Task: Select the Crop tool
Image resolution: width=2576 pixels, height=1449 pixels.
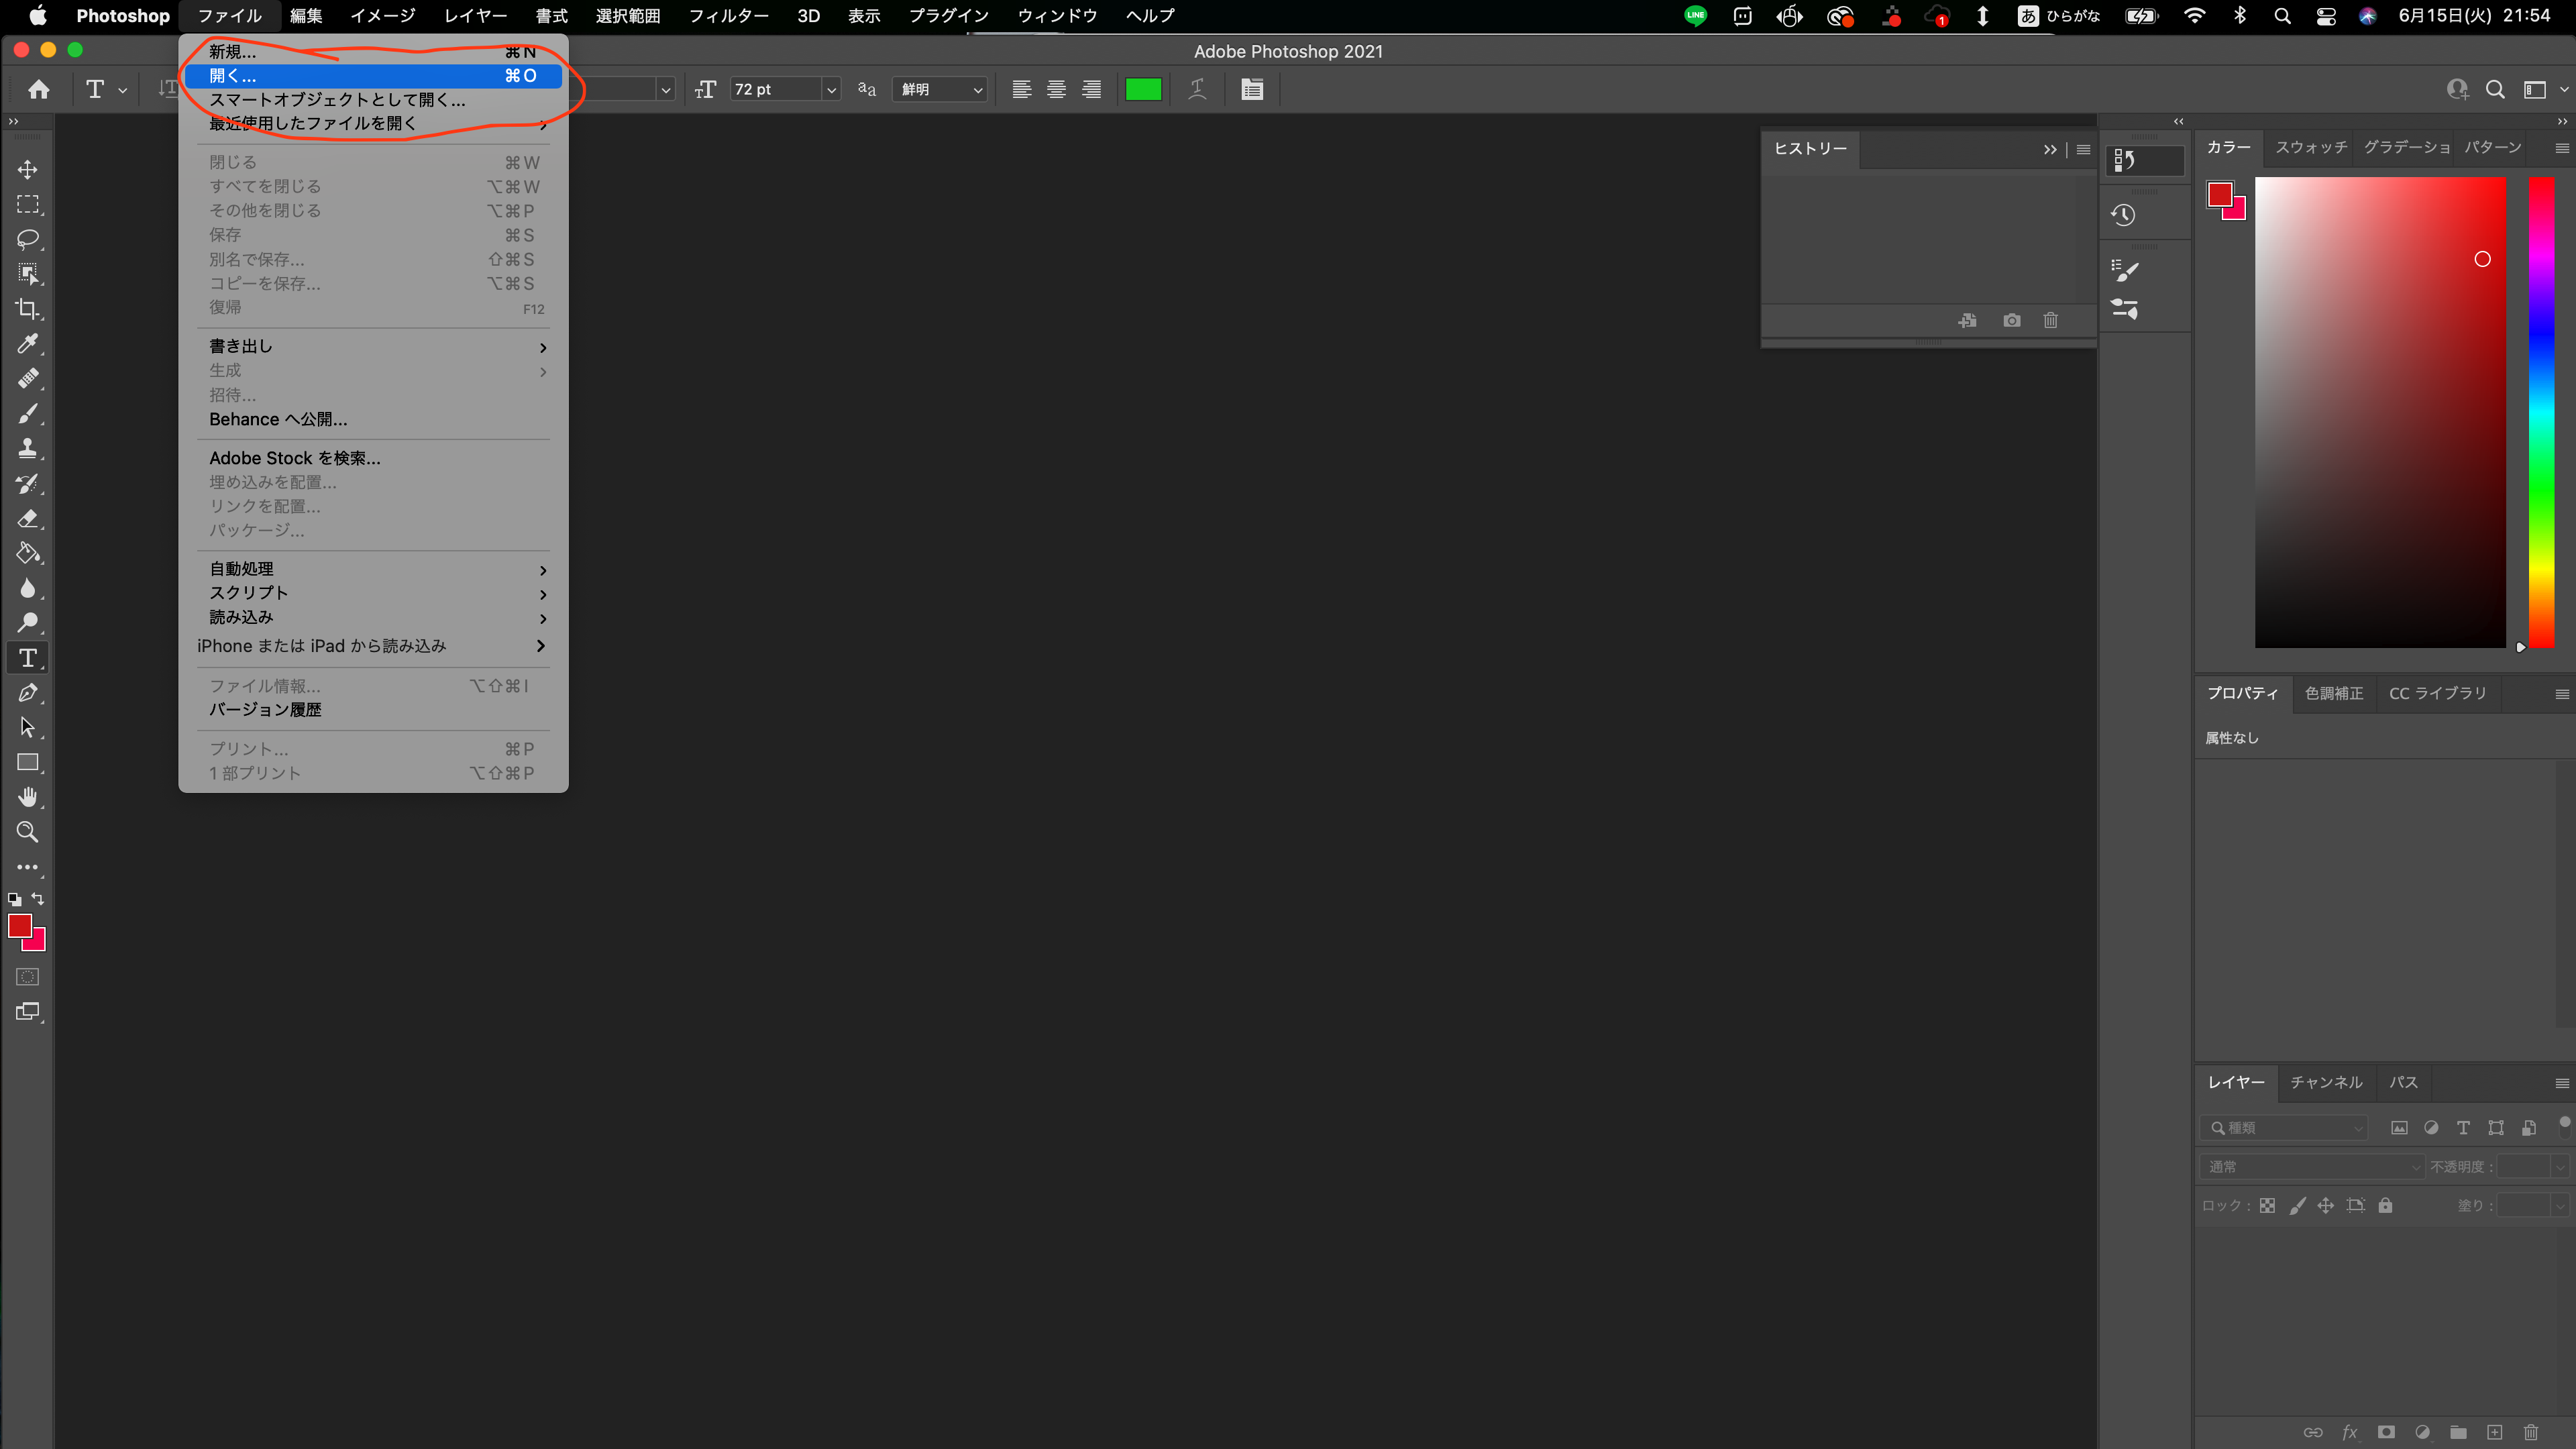Action: click(x=27, y=309)
